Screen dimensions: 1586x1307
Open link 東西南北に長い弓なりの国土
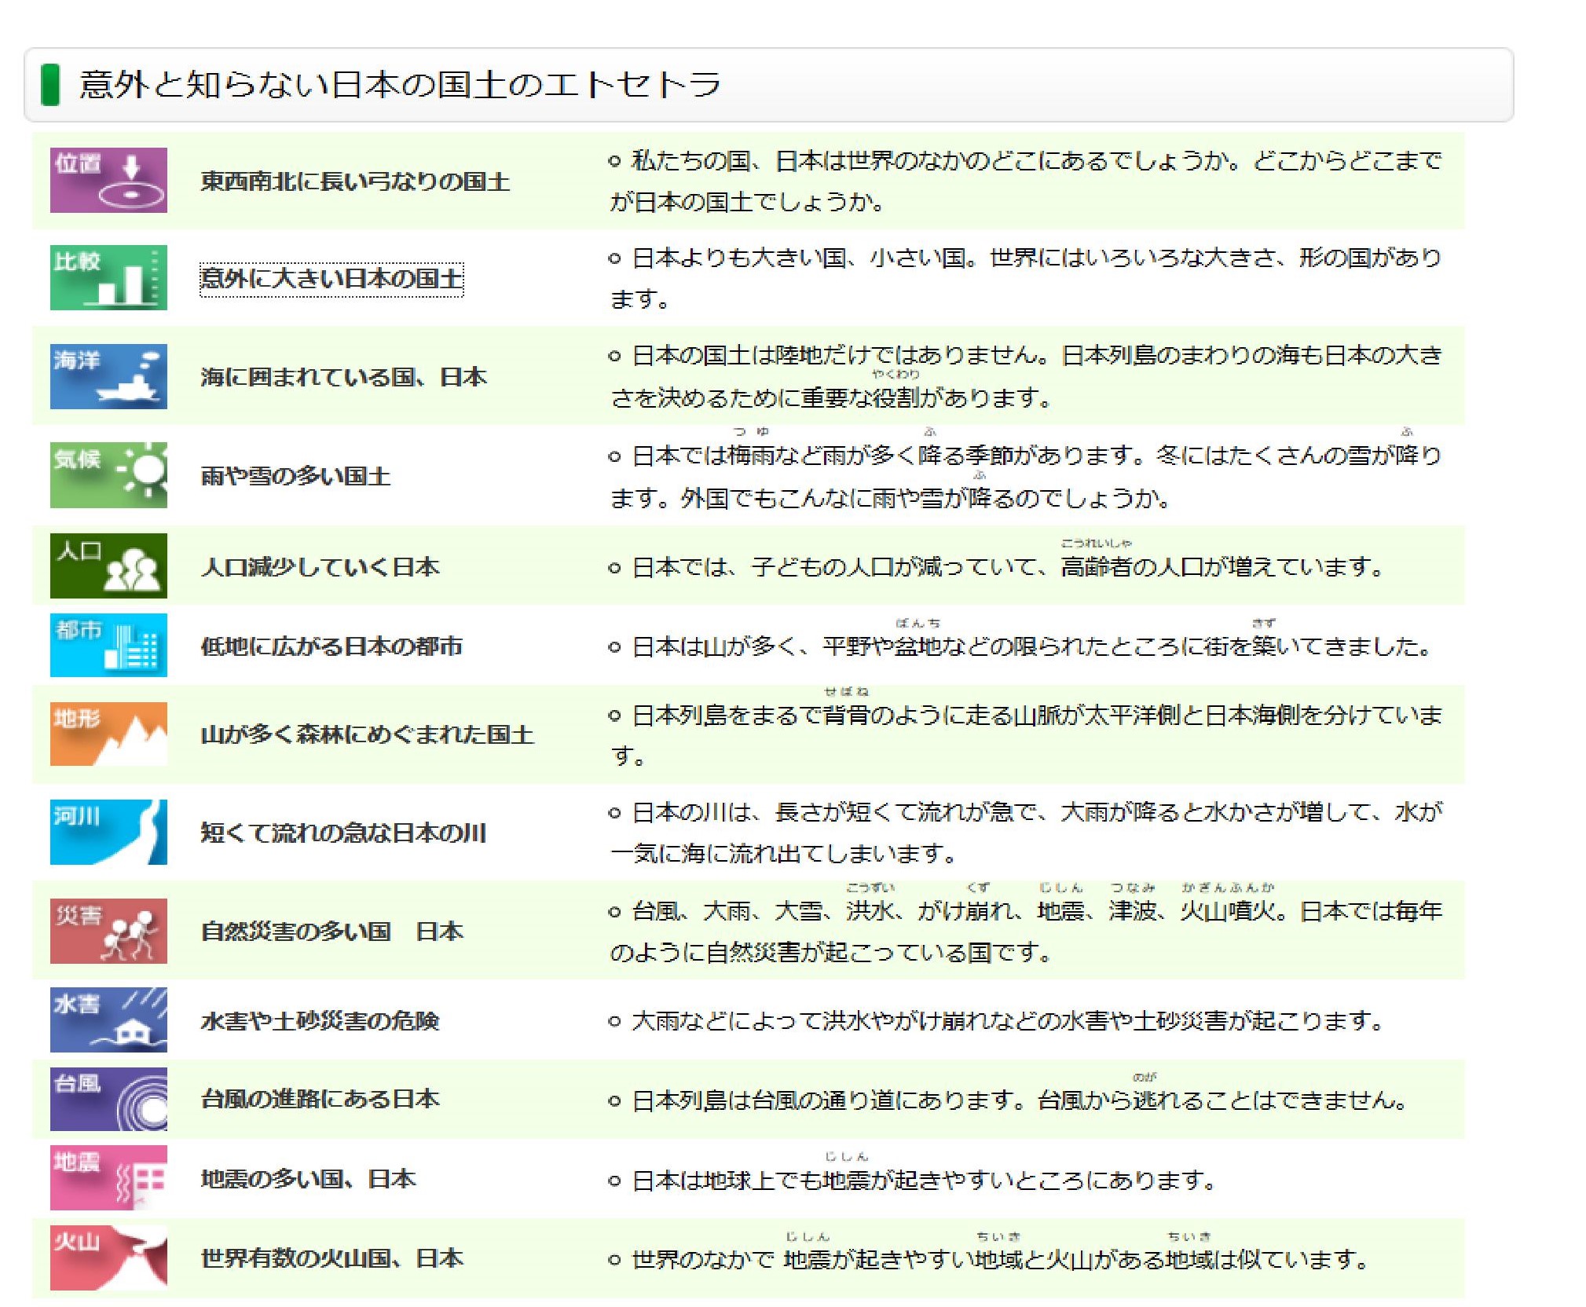[x=355, y=181]
